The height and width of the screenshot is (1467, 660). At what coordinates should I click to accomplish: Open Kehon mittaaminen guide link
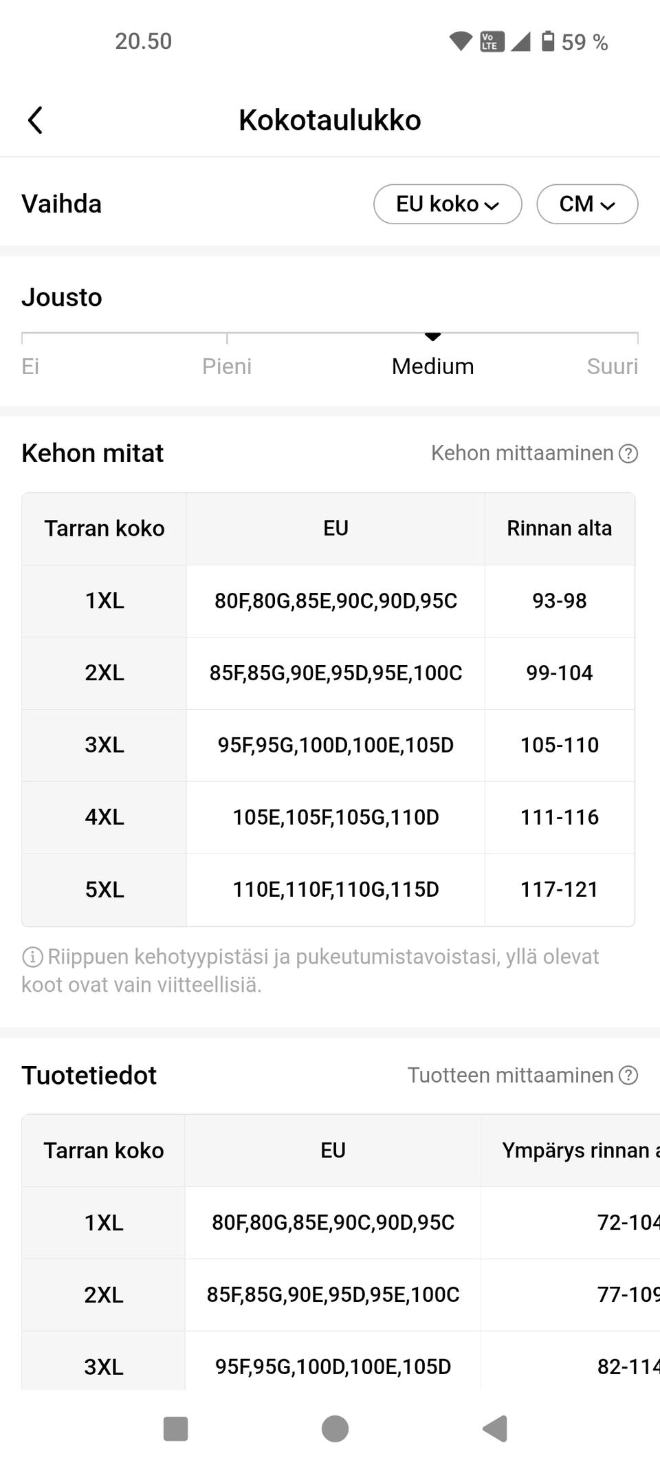[x=522, y=454]
